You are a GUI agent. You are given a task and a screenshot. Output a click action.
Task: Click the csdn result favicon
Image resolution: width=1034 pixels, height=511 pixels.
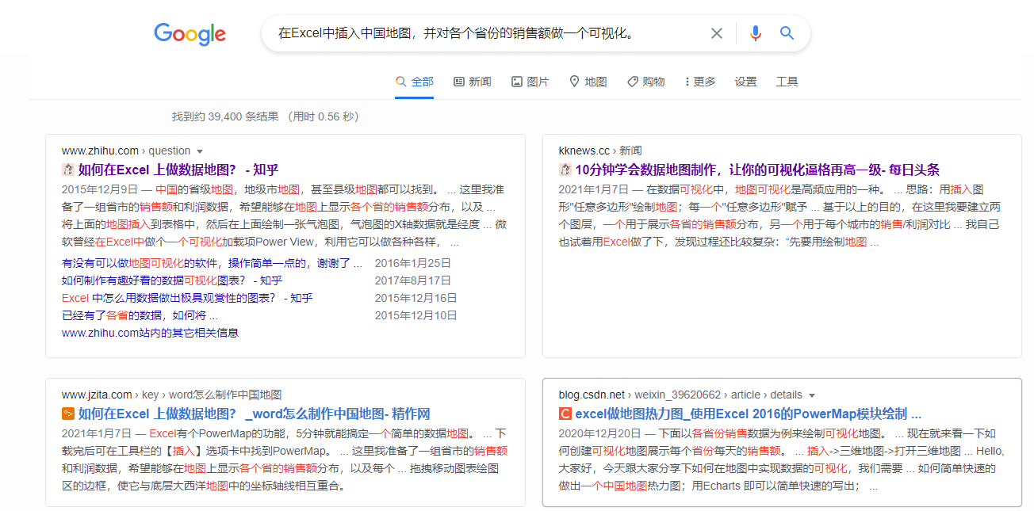pos(565,414)
